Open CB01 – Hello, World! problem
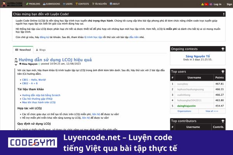Image resolution: width=233 pixels, height=155 pixels. tap(35, 80)
